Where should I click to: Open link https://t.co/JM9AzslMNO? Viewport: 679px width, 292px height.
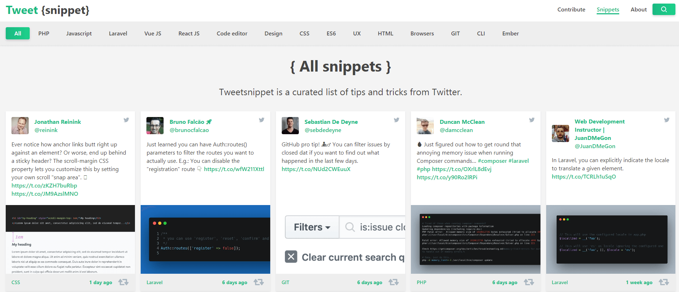click(45, 194)
